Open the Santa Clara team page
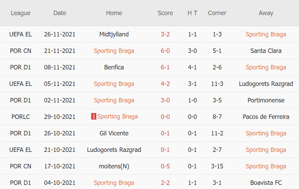 tap(266, 51)
